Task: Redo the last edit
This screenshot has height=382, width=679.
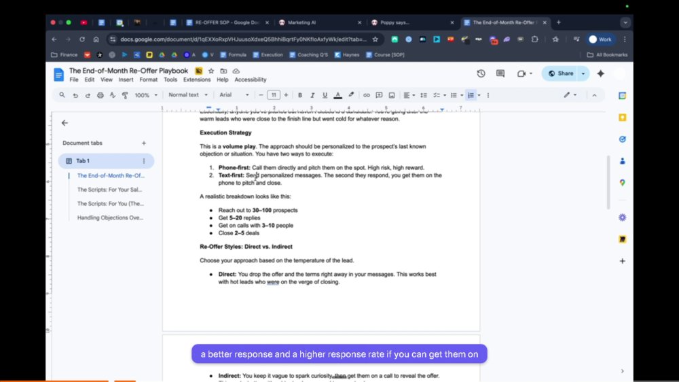Action: (x=88, y=95)
